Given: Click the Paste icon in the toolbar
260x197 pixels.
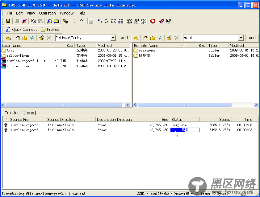Looking at the screenshot, I should click(40, 21).
